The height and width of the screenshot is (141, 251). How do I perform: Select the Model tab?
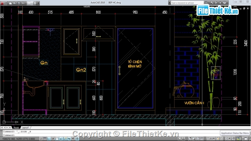16,128
